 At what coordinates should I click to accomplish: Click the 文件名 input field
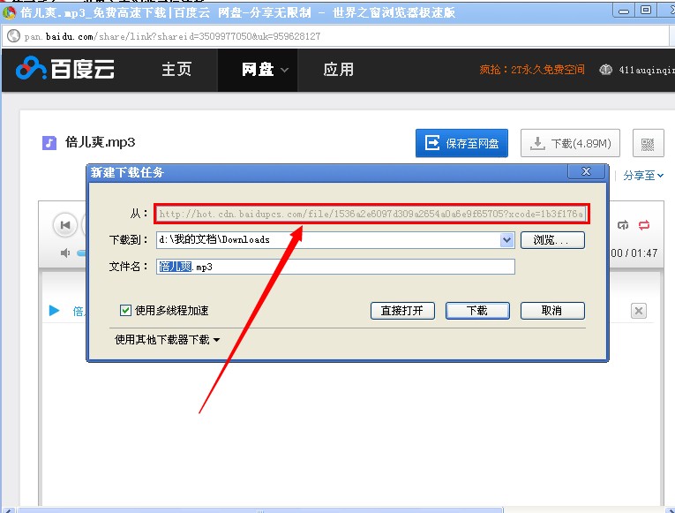click(335, 267)
